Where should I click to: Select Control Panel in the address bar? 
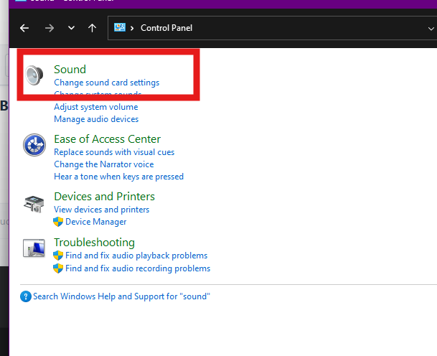pos(166,28)
